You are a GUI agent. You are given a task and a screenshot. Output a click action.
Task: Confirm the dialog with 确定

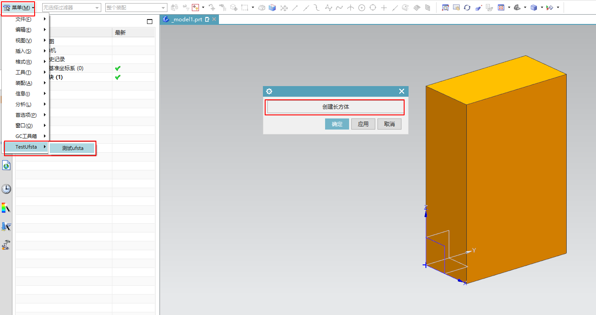coord(337,124)
